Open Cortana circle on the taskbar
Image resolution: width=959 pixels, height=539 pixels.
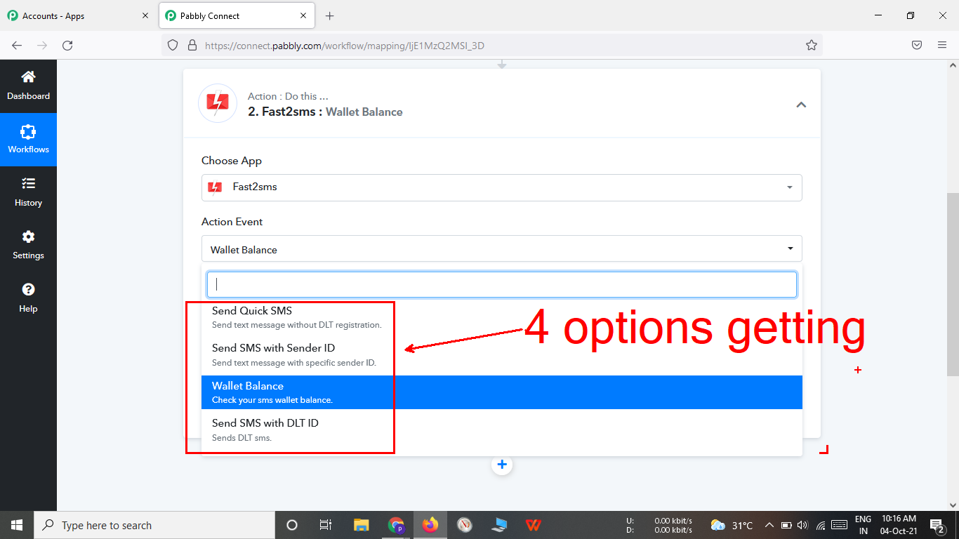tap(292, 525)
